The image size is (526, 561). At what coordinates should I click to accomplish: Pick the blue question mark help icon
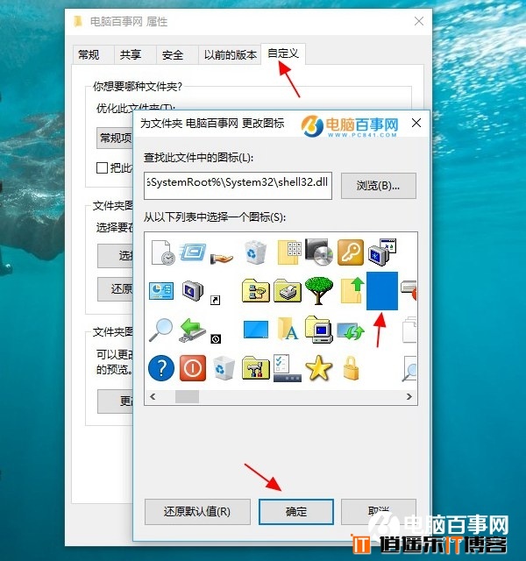click(161, 368)
